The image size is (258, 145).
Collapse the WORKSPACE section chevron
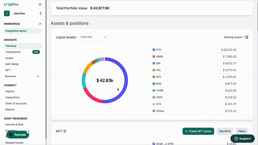coord(40,24)
